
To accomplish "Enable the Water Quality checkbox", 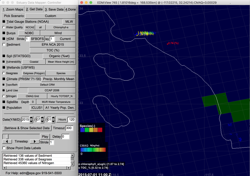I will 4,27.
